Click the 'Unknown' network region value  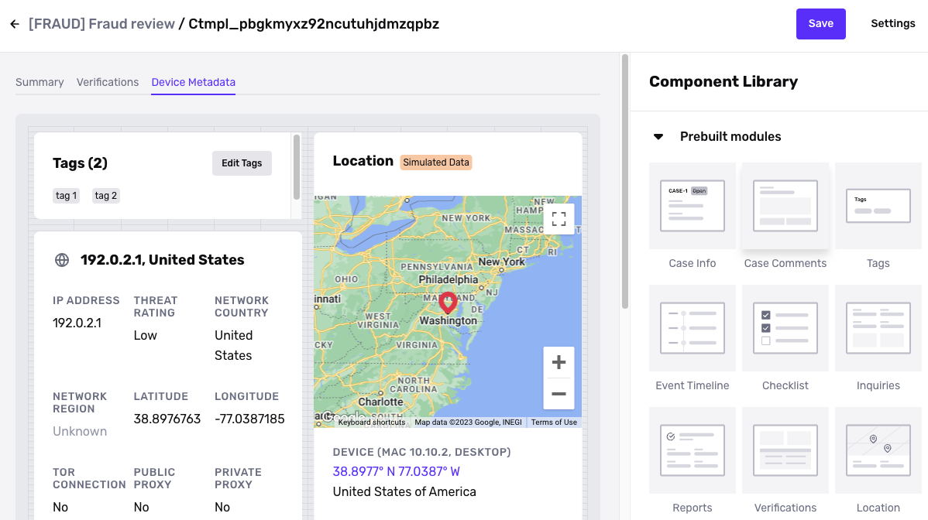click(x=80, y=431)
